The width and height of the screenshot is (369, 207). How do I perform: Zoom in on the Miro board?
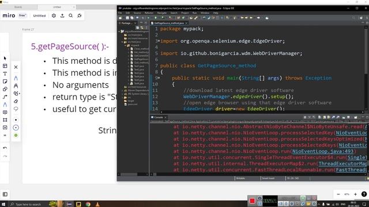click(x=355, y=194)
